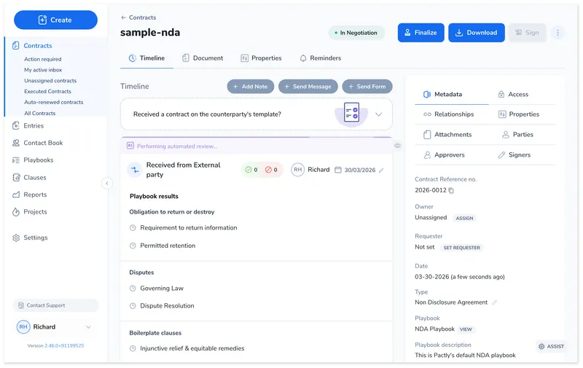Screen dimensions: 583x368
Task: Open the Attachments panel tab
Action: (447, 135)
